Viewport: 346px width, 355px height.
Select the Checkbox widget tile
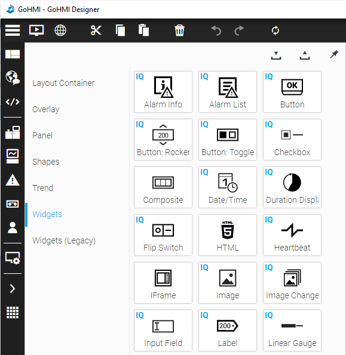pyautogui.click(x=292, y=140)
